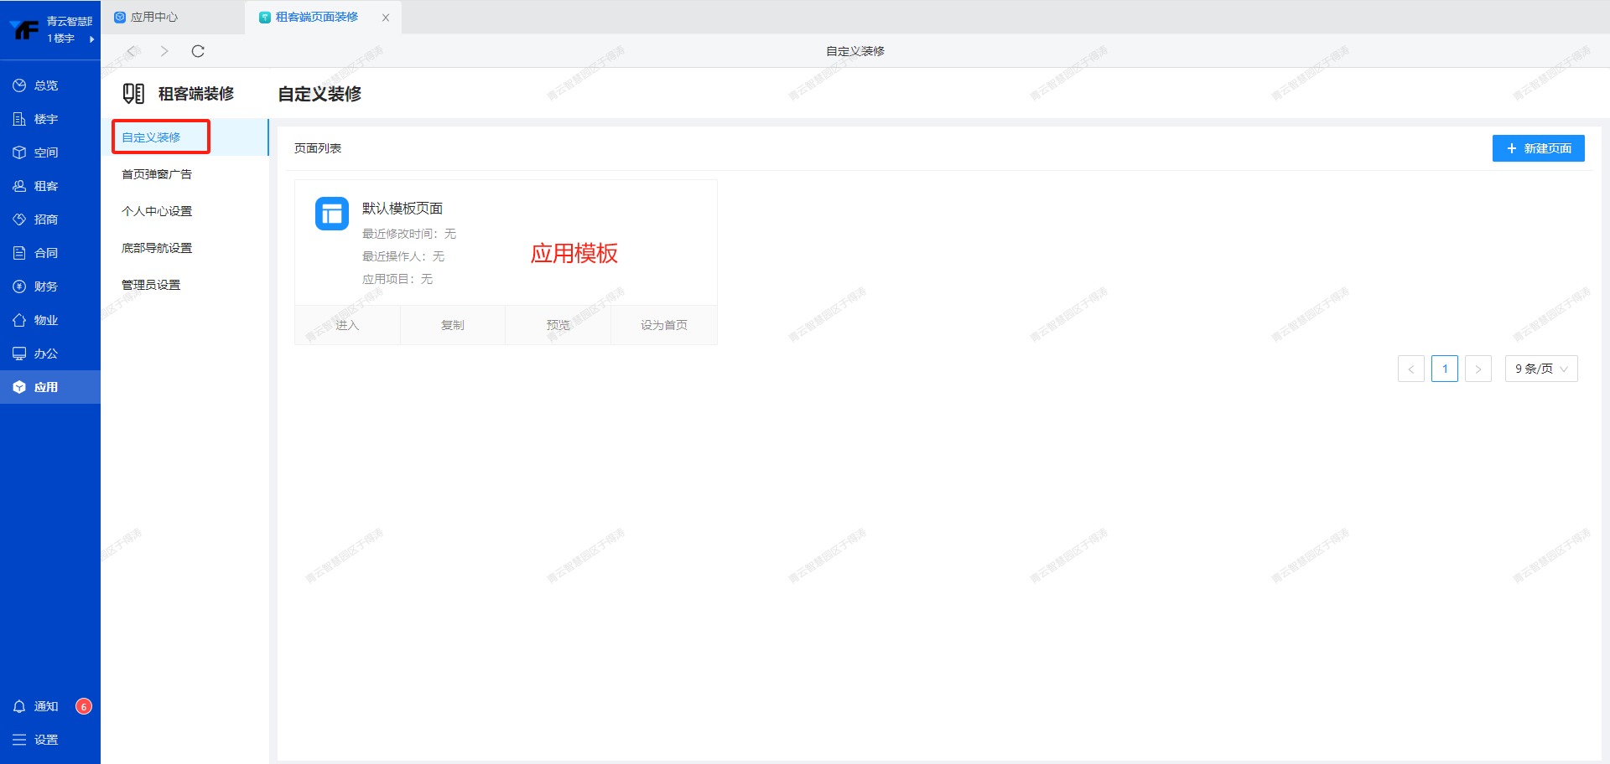Click the default template page icon
1610x764 pixels.
click(x=332, y=214)
